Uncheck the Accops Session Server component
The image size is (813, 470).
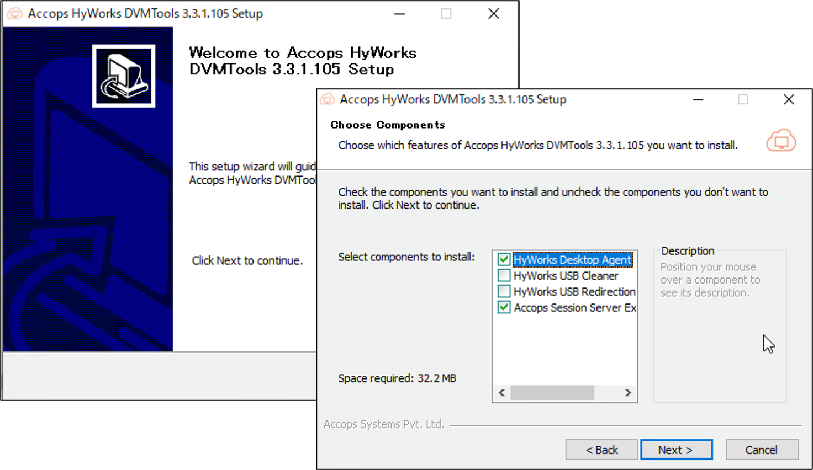pos(504,307)
